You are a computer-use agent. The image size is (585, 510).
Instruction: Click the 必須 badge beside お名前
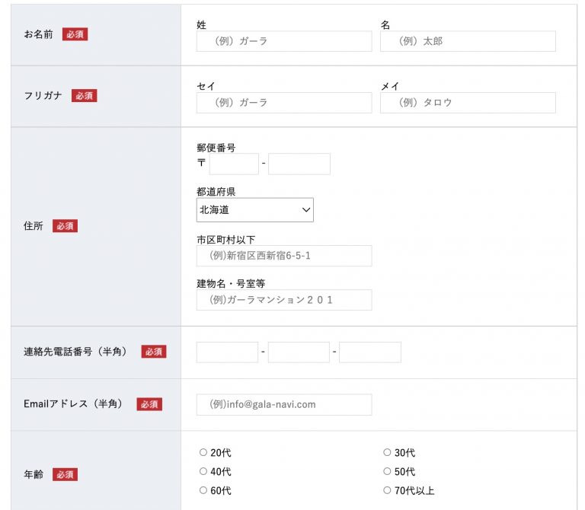(x=75, y=34)
